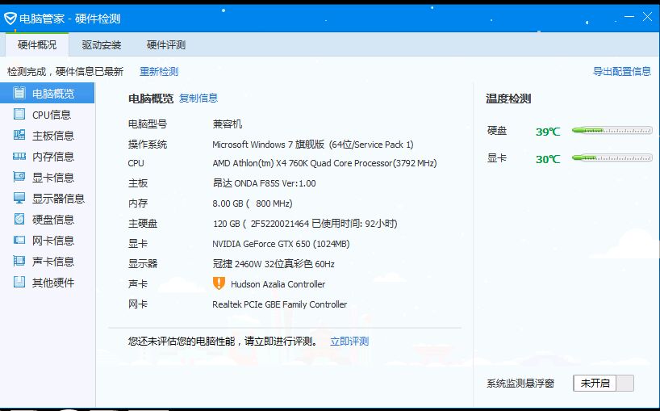Click the 硬盘 temperature bar
The height and width of the screenshot is (411, 660).
(612, 131)
